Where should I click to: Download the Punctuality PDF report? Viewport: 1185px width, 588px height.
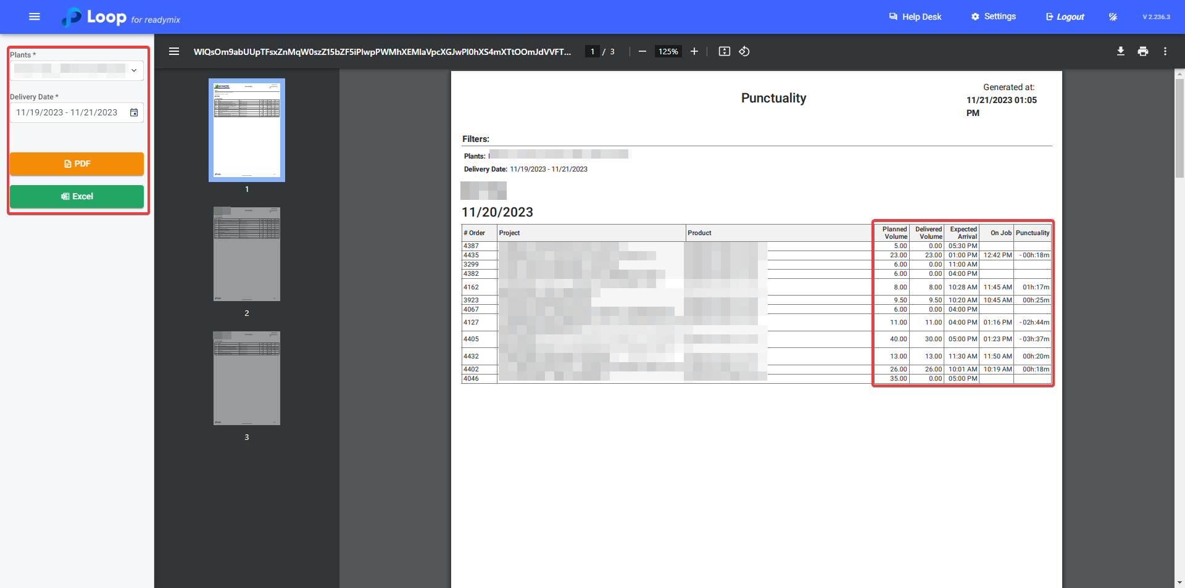pyautogui.click(x=1121, y=51)
